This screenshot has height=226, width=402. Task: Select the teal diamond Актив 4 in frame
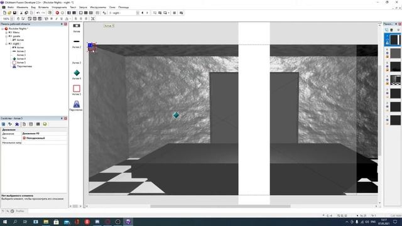pyautogui.click(x=176, y=115)
